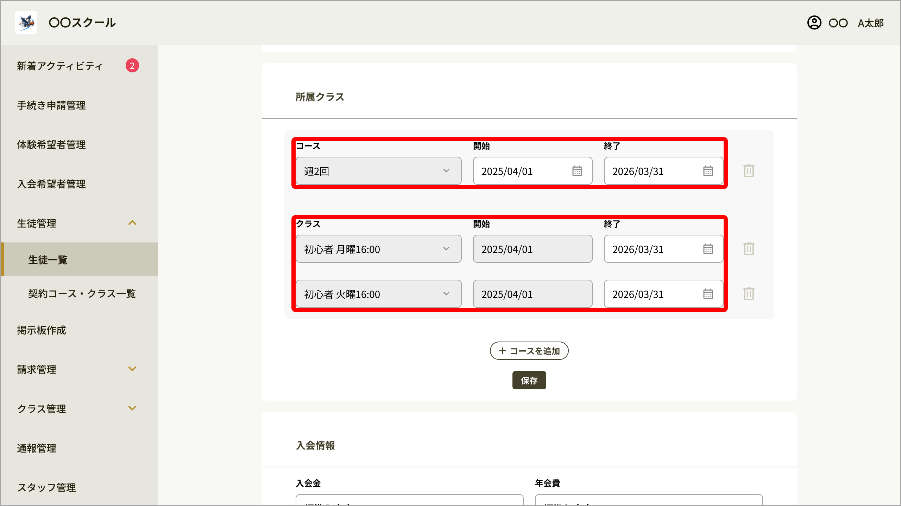Click the 保存 button
This screenshot has height=506, width=901.
[x=529, y=380]
